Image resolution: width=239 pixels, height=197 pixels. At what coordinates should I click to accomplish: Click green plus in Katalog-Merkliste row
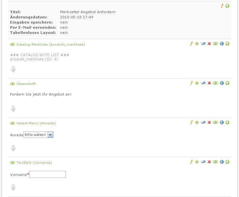(x=197, y=44)
